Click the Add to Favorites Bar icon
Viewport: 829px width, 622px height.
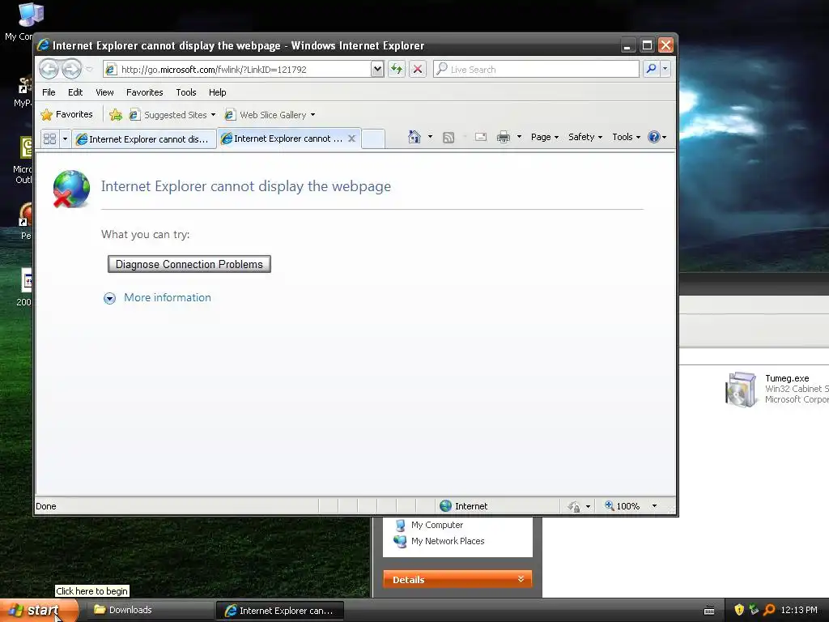coord(115,114)
